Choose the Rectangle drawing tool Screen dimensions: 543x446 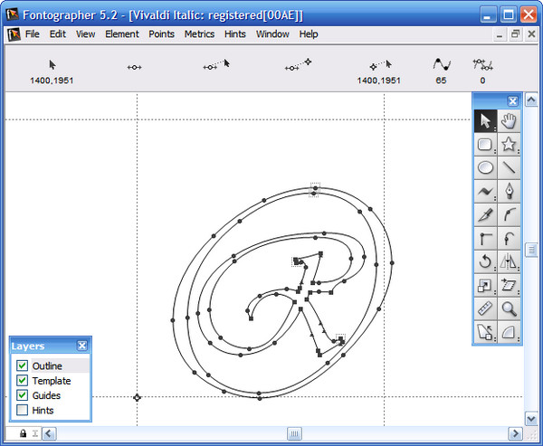[x=485, y=144]
